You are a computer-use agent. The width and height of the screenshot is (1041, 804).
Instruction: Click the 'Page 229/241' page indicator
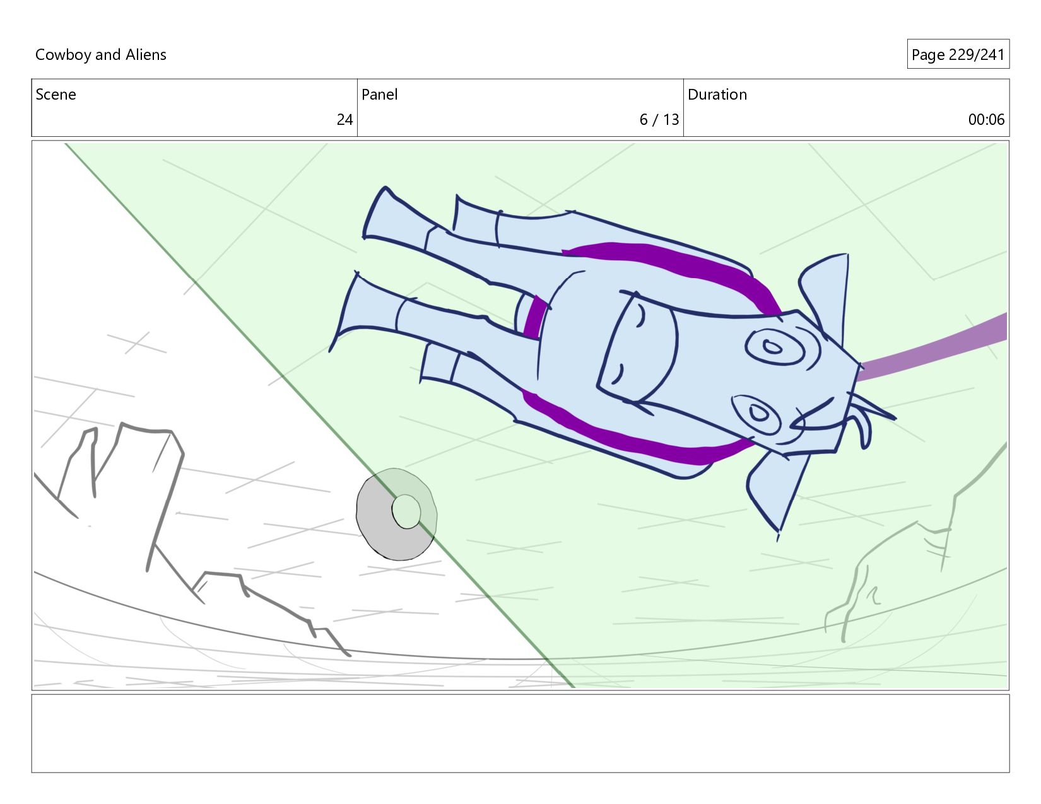(958, 55)
